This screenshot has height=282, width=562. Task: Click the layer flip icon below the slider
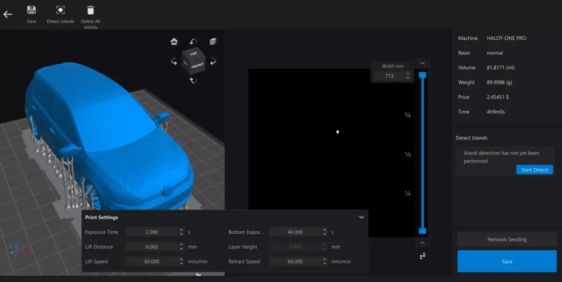(x=422, y=255)
